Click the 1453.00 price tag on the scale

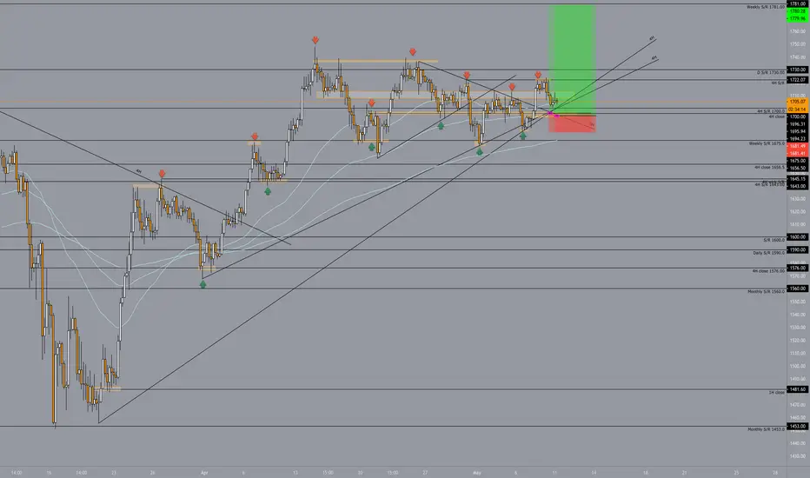[x=798, y=427]
